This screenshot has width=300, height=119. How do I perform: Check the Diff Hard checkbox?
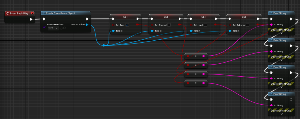tap(206, 25)
